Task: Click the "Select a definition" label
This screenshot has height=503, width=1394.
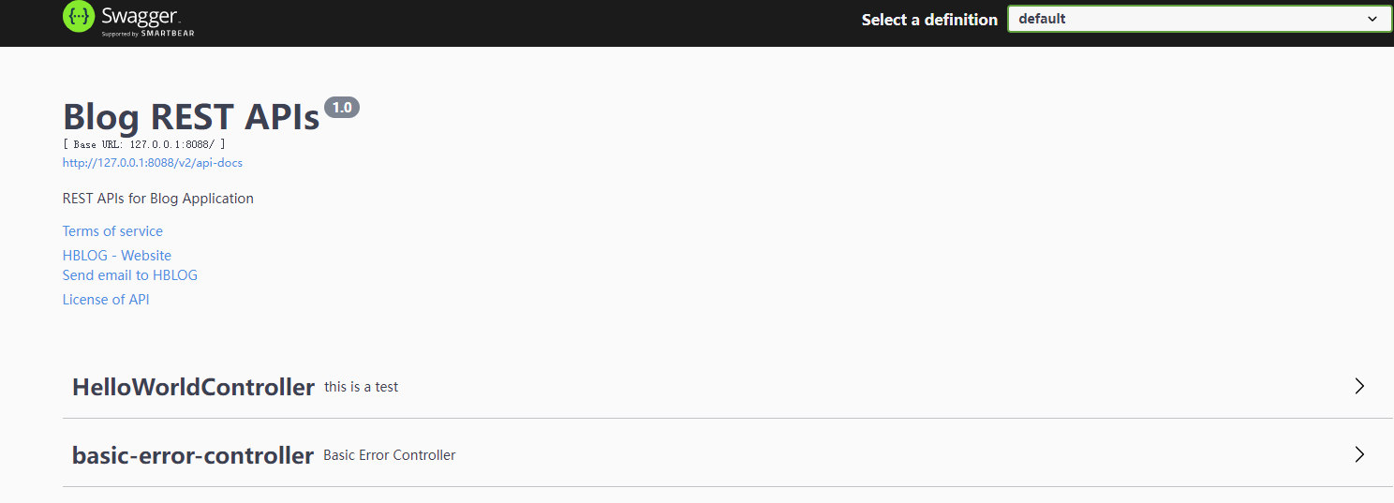Action: click(929, 20)
